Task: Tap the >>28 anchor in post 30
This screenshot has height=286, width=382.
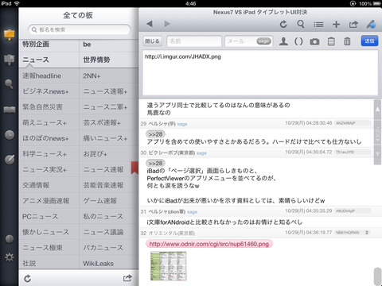Action: [x=155, y=164]
